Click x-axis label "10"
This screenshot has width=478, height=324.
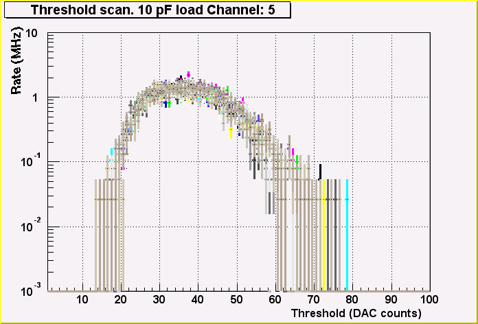[82, 299]
